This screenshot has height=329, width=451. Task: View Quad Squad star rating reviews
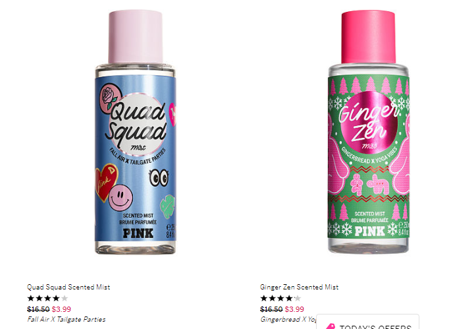[47, 298]
